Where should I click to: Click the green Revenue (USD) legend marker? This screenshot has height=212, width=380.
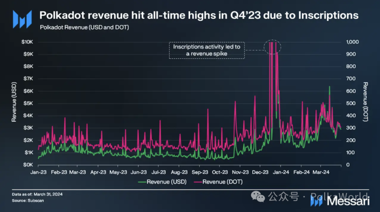pyautogui.click(x=142, y=182)
